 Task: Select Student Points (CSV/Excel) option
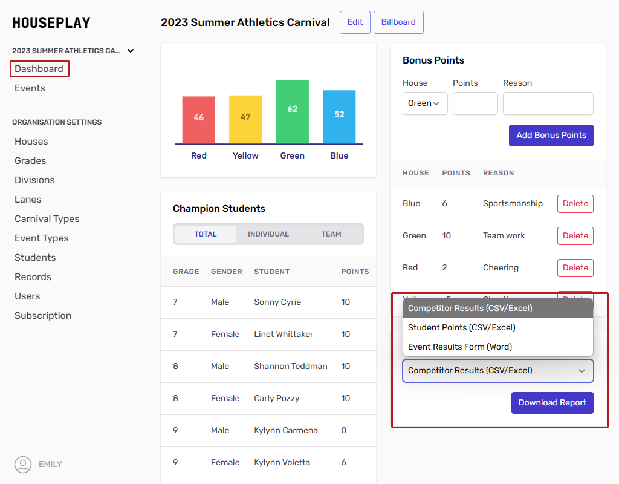[x=461, y=327]
